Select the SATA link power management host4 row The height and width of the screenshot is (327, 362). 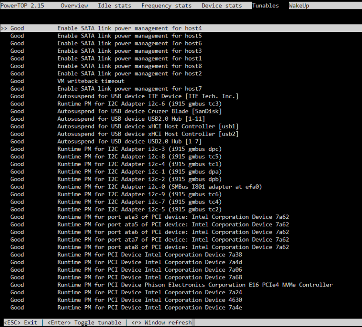[x=181, y=28]
